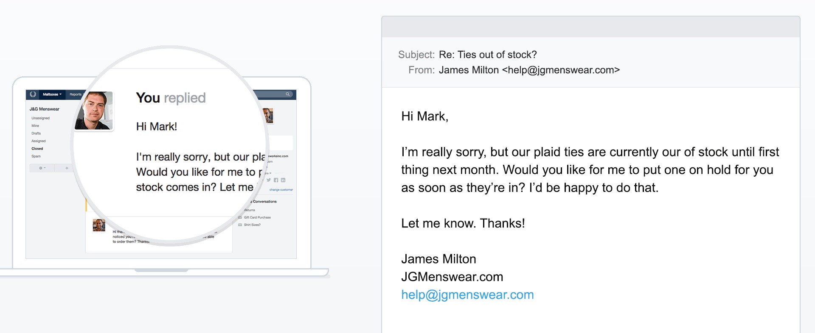Click envelope icon beside Gift Card Purchase
The height and width of the screenshot is (333, 815).
point(240,217)
